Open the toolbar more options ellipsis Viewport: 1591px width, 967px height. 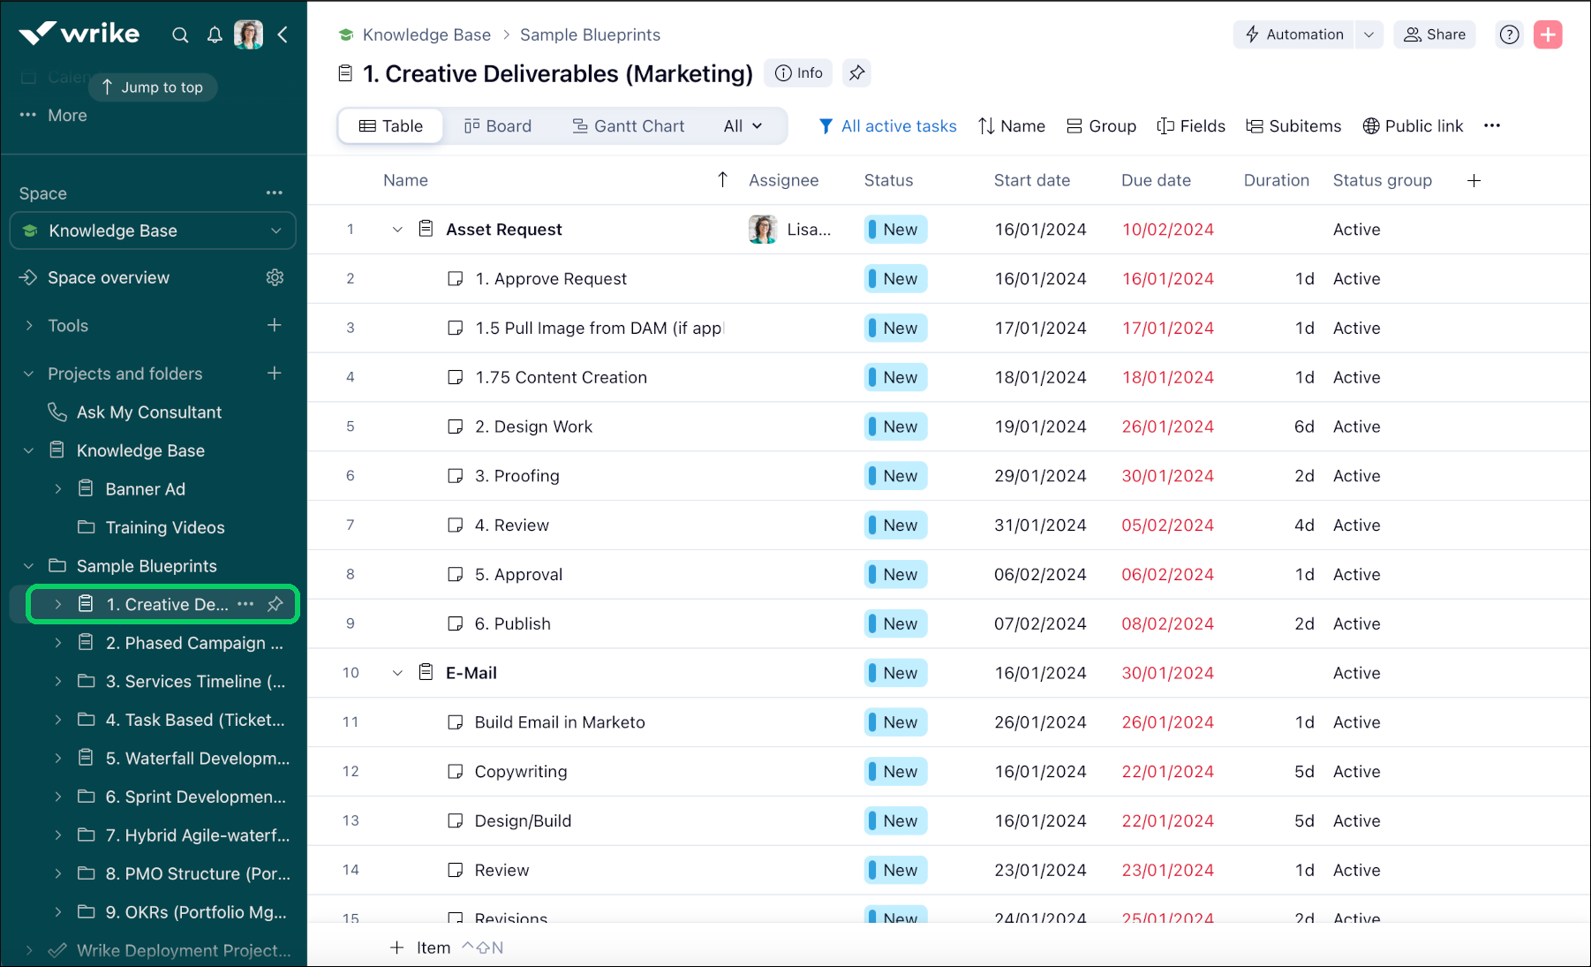(x=1492, y=125)
